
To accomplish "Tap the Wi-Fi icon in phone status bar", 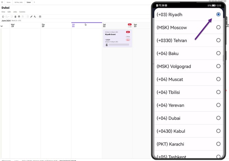I will 160,5.
